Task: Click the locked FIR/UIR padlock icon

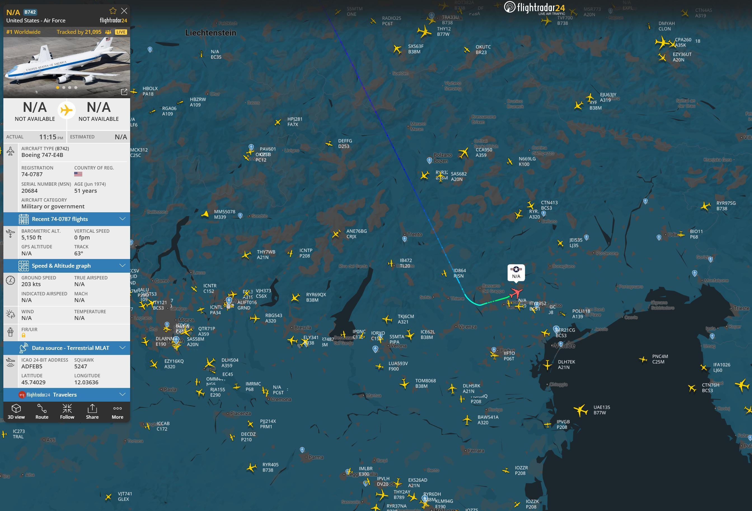Action: point(23,335)
